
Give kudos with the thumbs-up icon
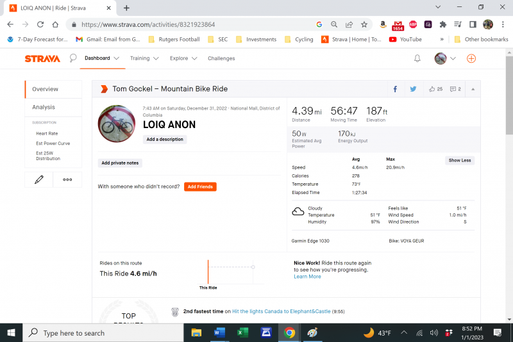pyautogui.click(x=432, y=89)
